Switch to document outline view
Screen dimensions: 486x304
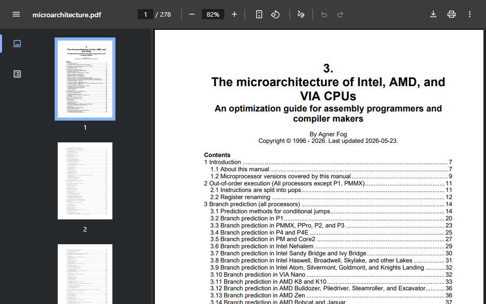[x=17, y=74]
